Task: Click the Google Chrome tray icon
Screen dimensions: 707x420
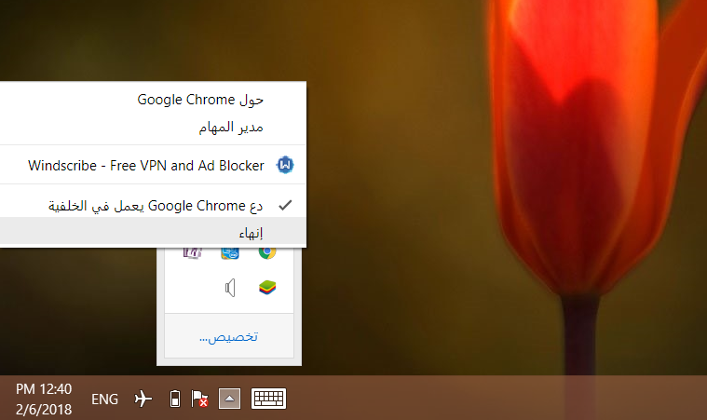Action: (267, 252)
